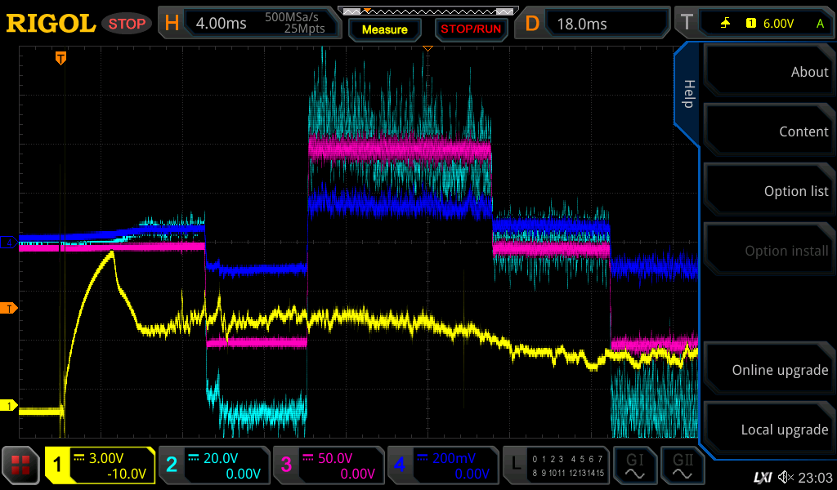Viewport: 837px width, 490px height.
Task: Click the muted speaker sound icon
Action: click(x=786, y=476)
